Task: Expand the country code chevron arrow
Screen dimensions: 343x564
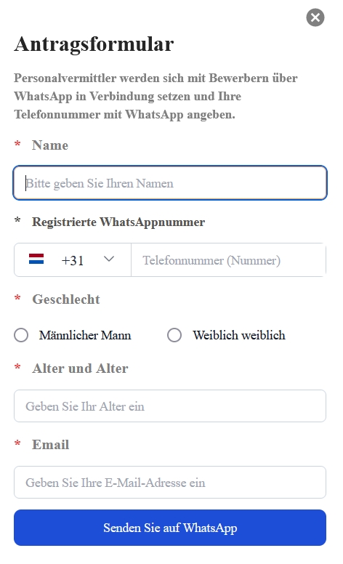Action: [108, 259]
